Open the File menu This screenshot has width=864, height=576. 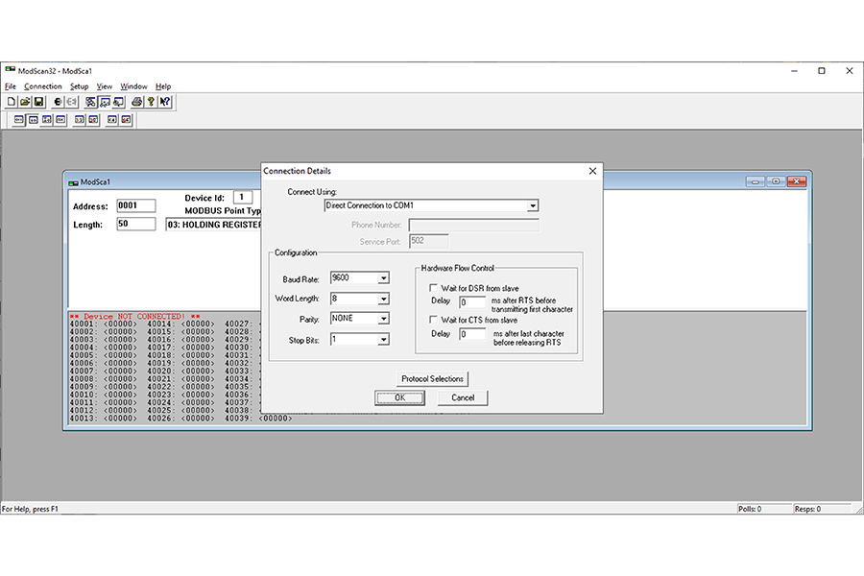(x=11, y=86)
